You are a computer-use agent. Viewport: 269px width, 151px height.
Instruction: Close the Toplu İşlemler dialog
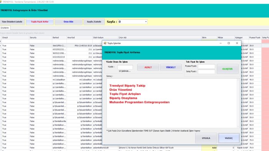pyautogui.click(x=237, y=43)
